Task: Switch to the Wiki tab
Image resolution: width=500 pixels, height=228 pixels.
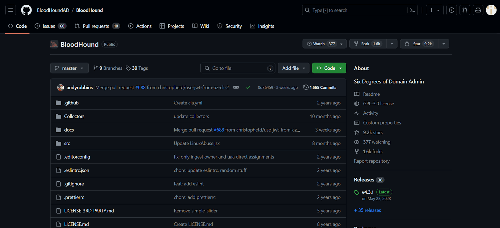Action: point(201,26)
